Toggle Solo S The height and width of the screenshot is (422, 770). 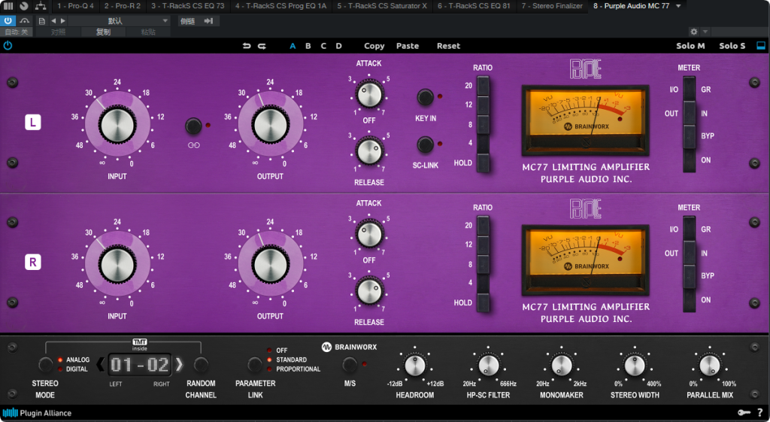pyautogui.click(x=732, y=46)
